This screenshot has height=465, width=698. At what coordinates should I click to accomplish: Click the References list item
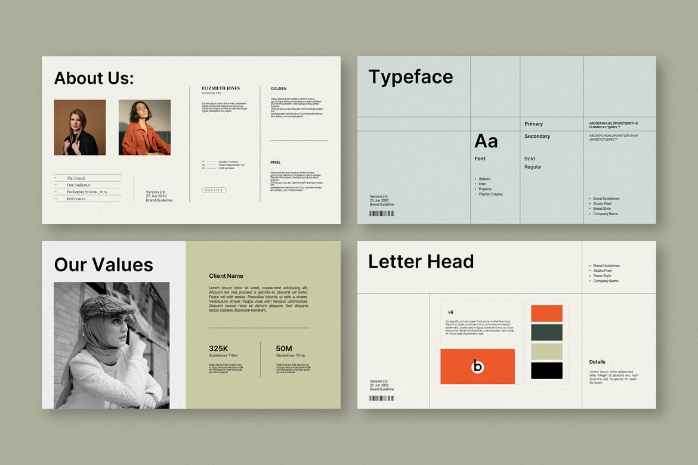click(x=76, y=199)
